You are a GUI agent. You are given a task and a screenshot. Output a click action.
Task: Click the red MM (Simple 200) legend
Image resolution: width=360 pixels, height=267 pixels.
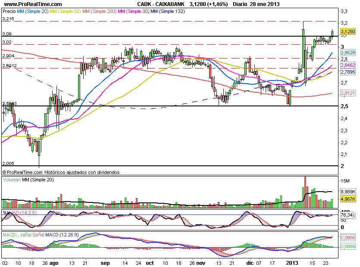coord(100,11)
